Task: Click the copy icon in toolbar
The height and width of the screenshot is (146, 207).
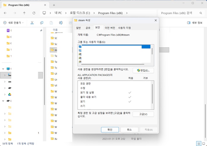Action: coord(42,23)
